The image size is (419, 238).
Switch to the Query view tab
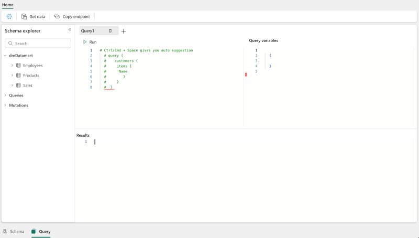point(41,231)
